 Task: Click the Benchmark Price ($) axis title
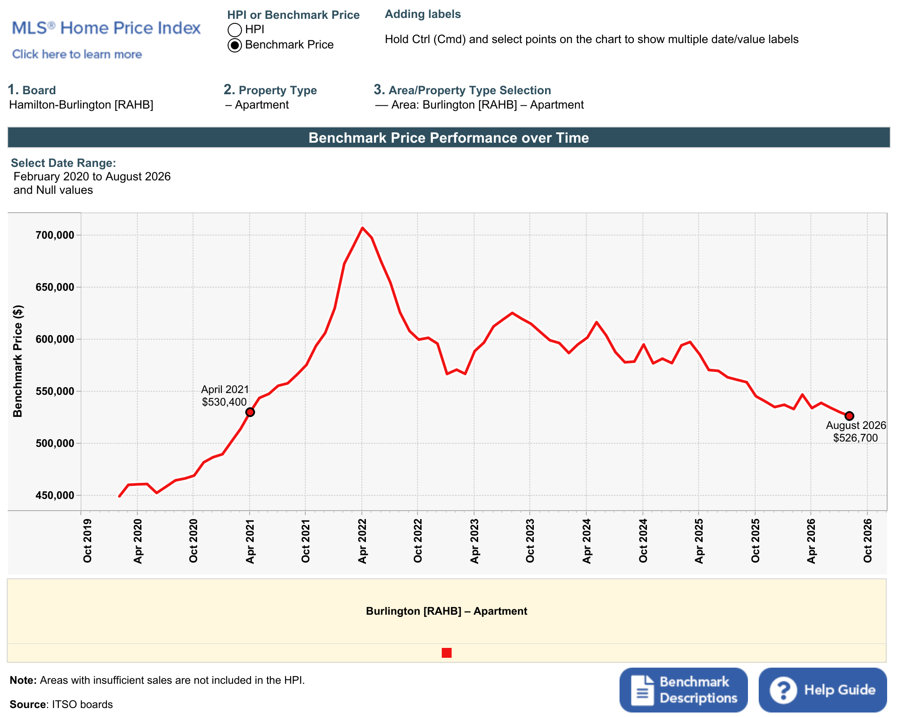[18, 361]
